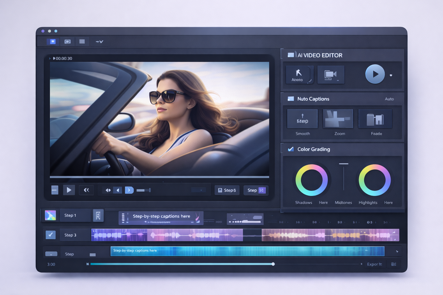Click the AI Video Editor panel icon
Image resolution: width=443 pixels, height=295 pixels.
click(x=291, y=55)
